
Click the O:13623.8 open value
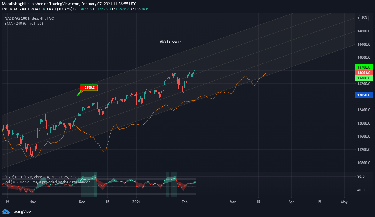click(83, 9)
